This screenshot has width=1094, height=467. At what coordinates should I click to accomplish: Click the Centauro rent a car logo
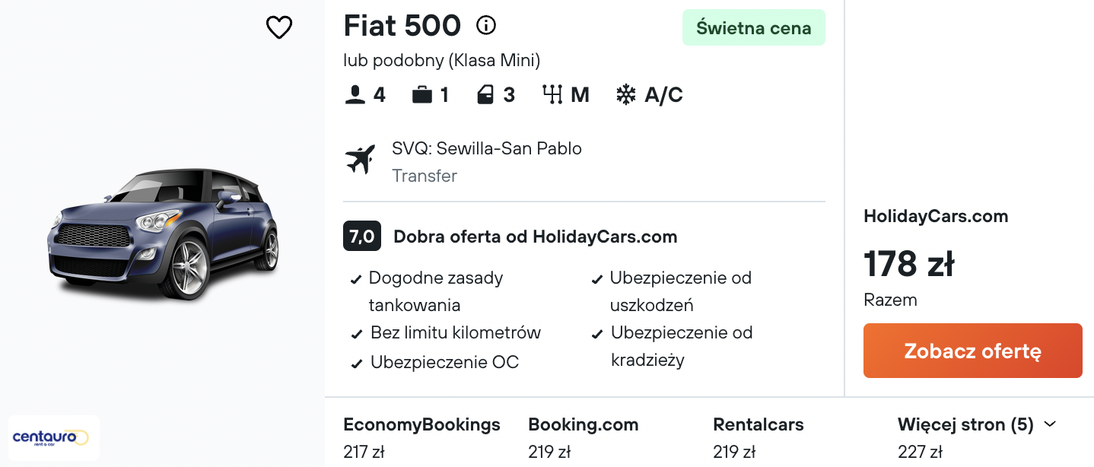tap(54, 438)
